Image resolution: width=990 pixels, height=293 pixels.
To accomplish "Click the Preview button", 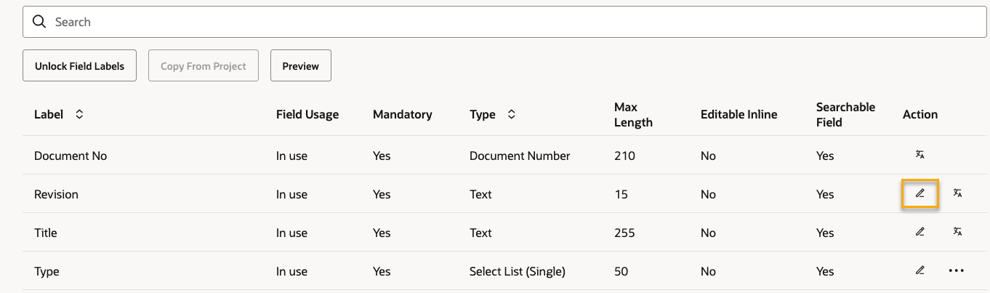I will pos(301,65).
